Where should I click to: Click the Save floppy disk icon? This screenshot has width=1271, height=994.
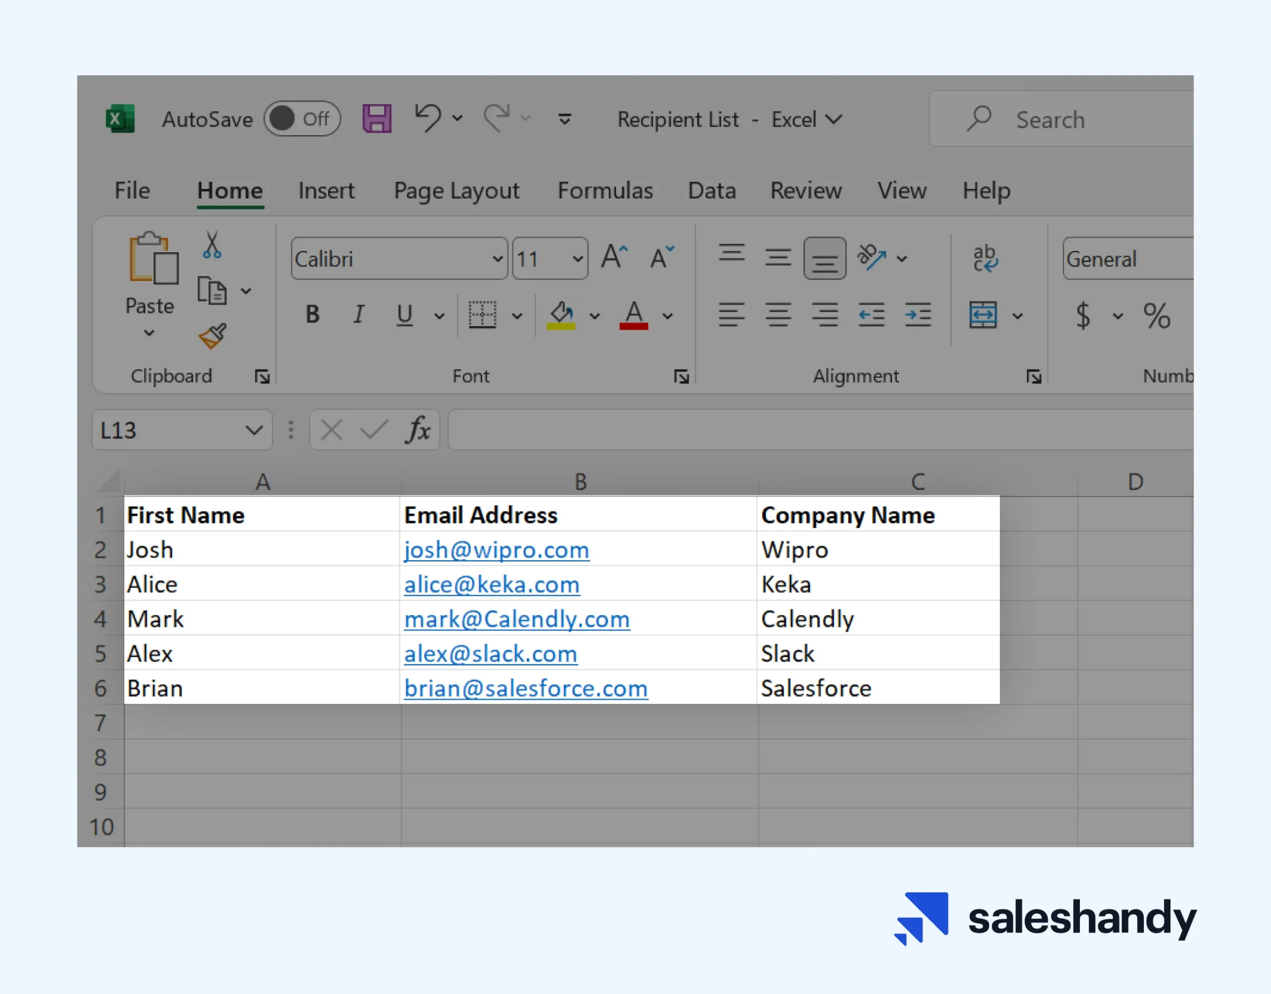(x=377, y=119)
